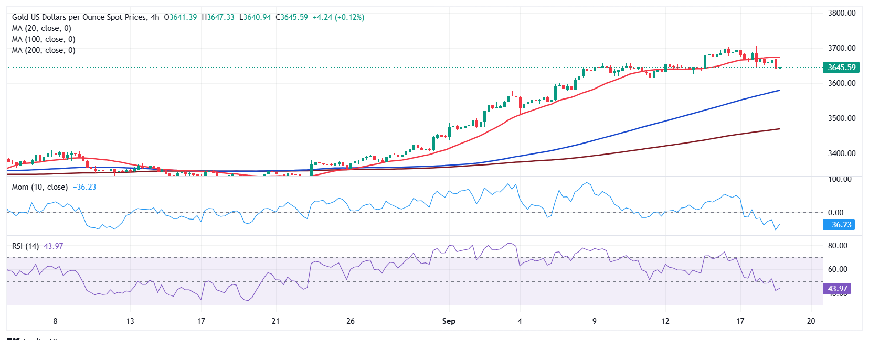
Task: Click the RSI (14) indicator label
Action: 25,246
